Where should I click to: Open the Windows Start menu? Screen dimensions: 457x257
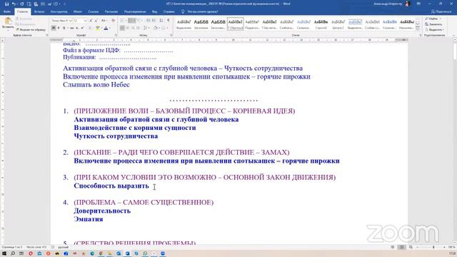[4, 253]
